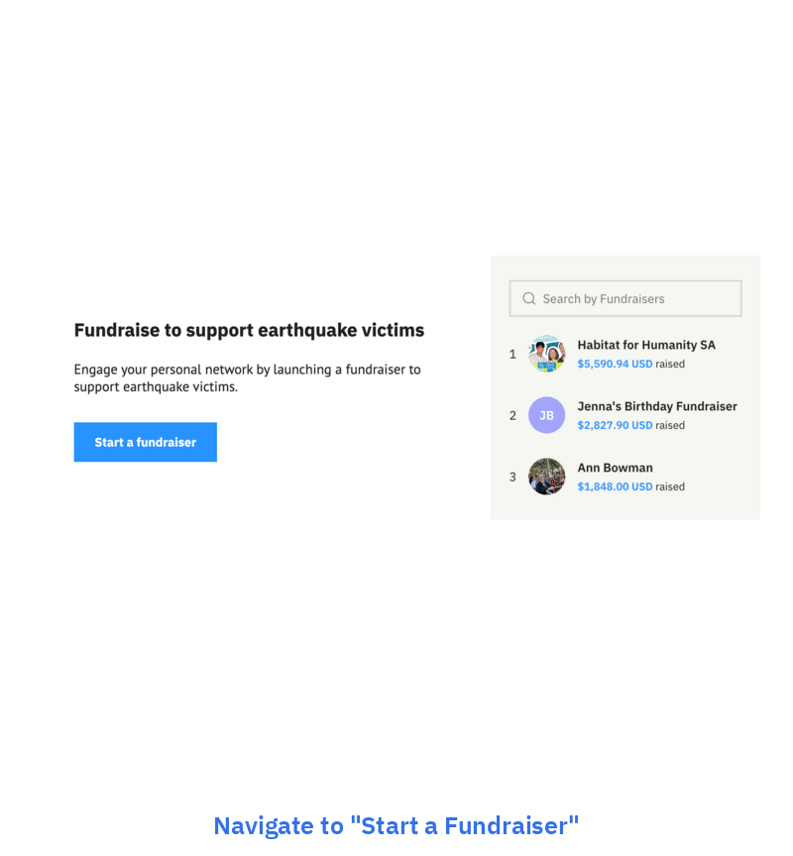
Task: Open the Ann Bowman fundraiser name
Action: coord(615,468)
